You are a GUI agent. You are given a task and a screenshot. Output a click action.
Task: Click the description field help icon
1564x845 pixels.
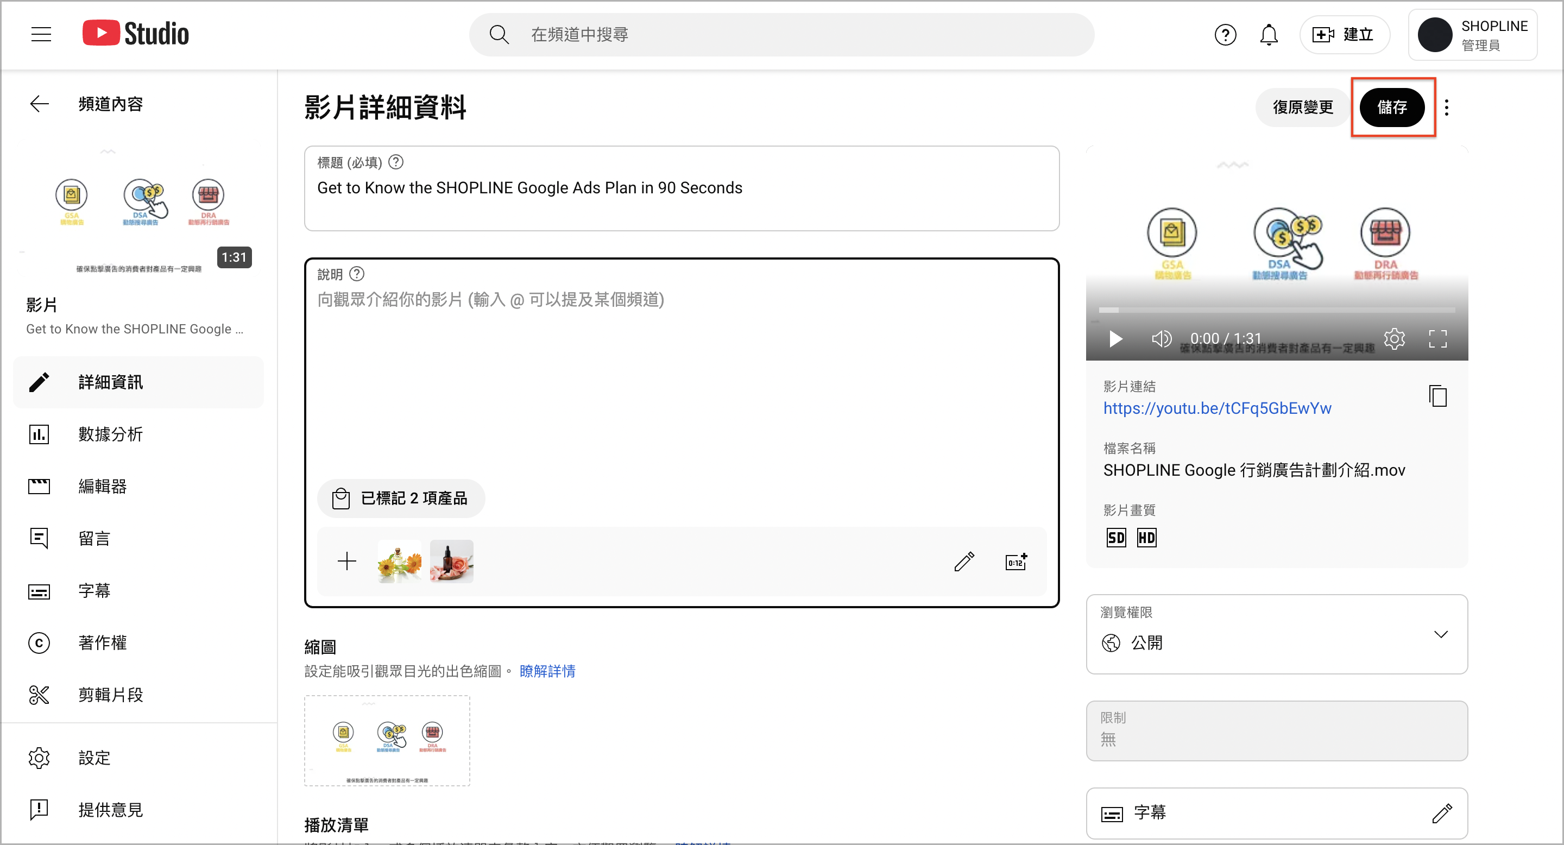tap(357, 274)
